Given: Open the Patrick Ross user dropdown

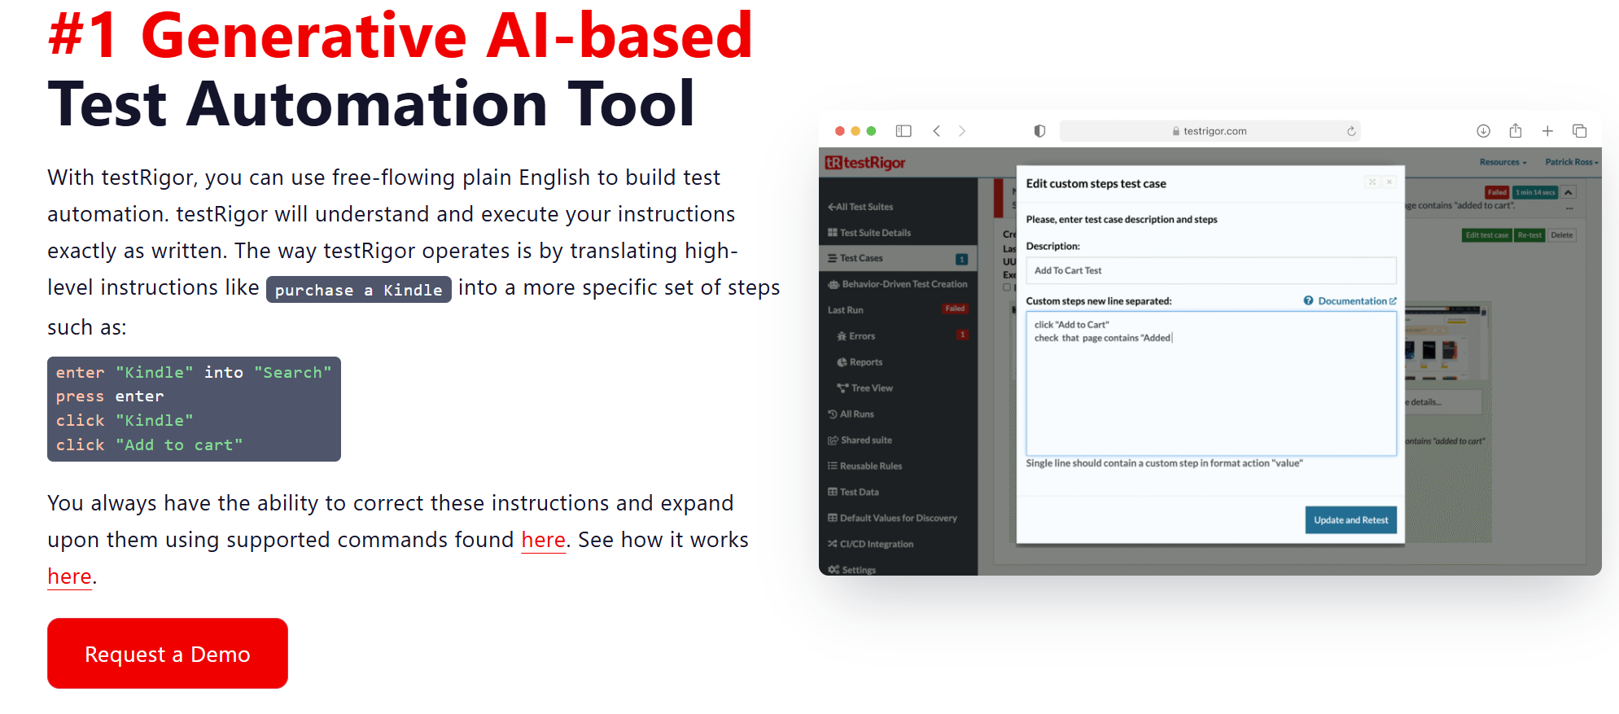Looking at the screenshot, I should 1571,162.
